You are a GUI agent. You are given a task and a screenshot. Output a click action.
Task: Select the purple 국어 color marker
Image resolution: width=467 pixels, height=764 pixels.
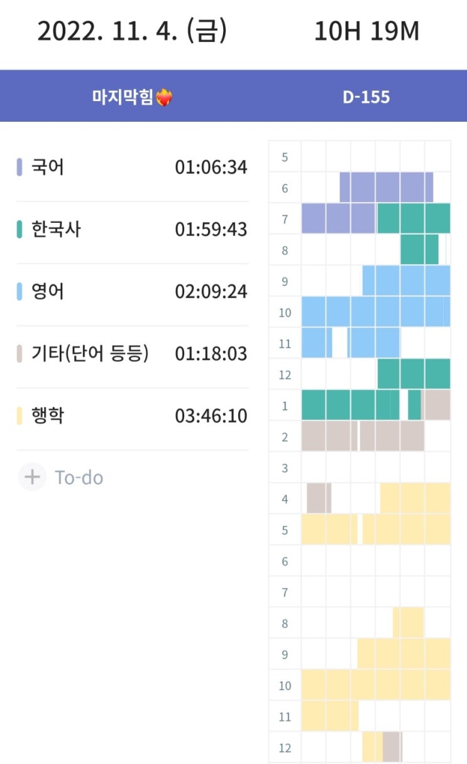coord(19,168)
